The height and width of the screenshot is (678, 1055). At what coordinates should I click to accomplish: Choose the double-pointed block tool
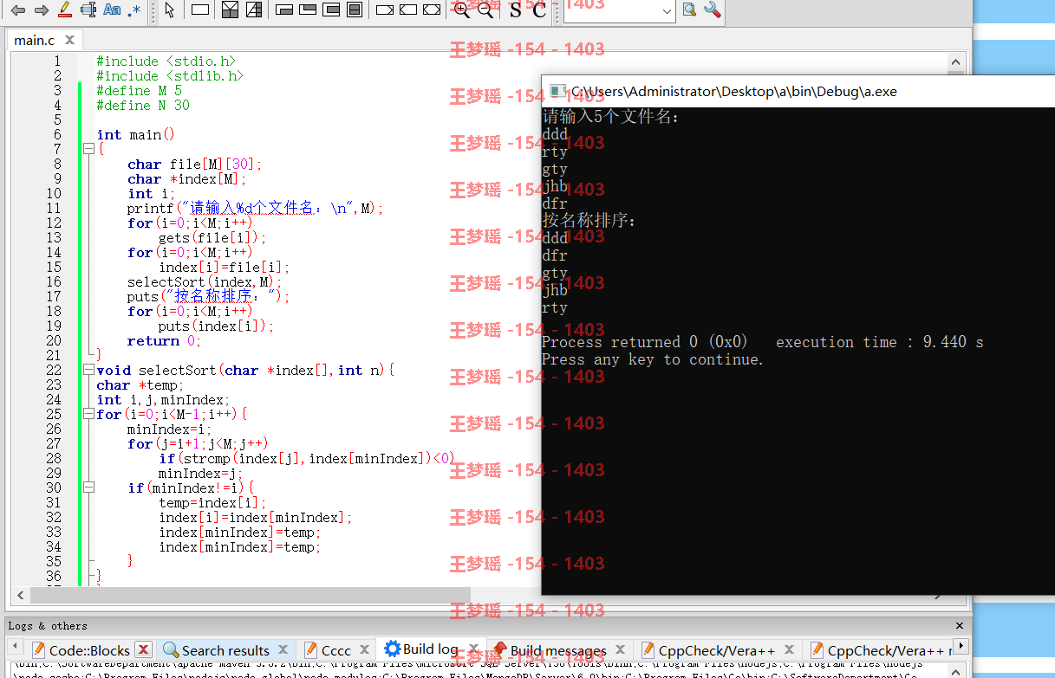pos(432,10)
